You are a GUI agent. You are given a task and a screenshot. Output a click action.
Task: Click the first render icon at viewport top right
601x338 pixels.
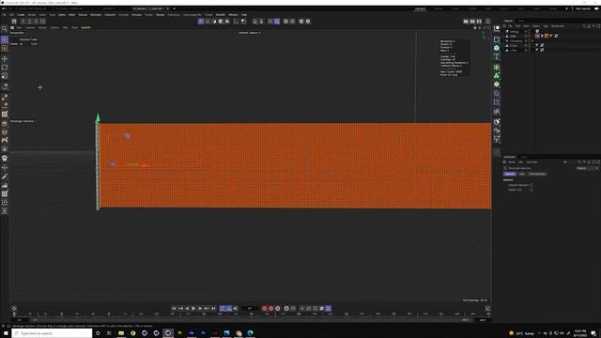point(466,22)
